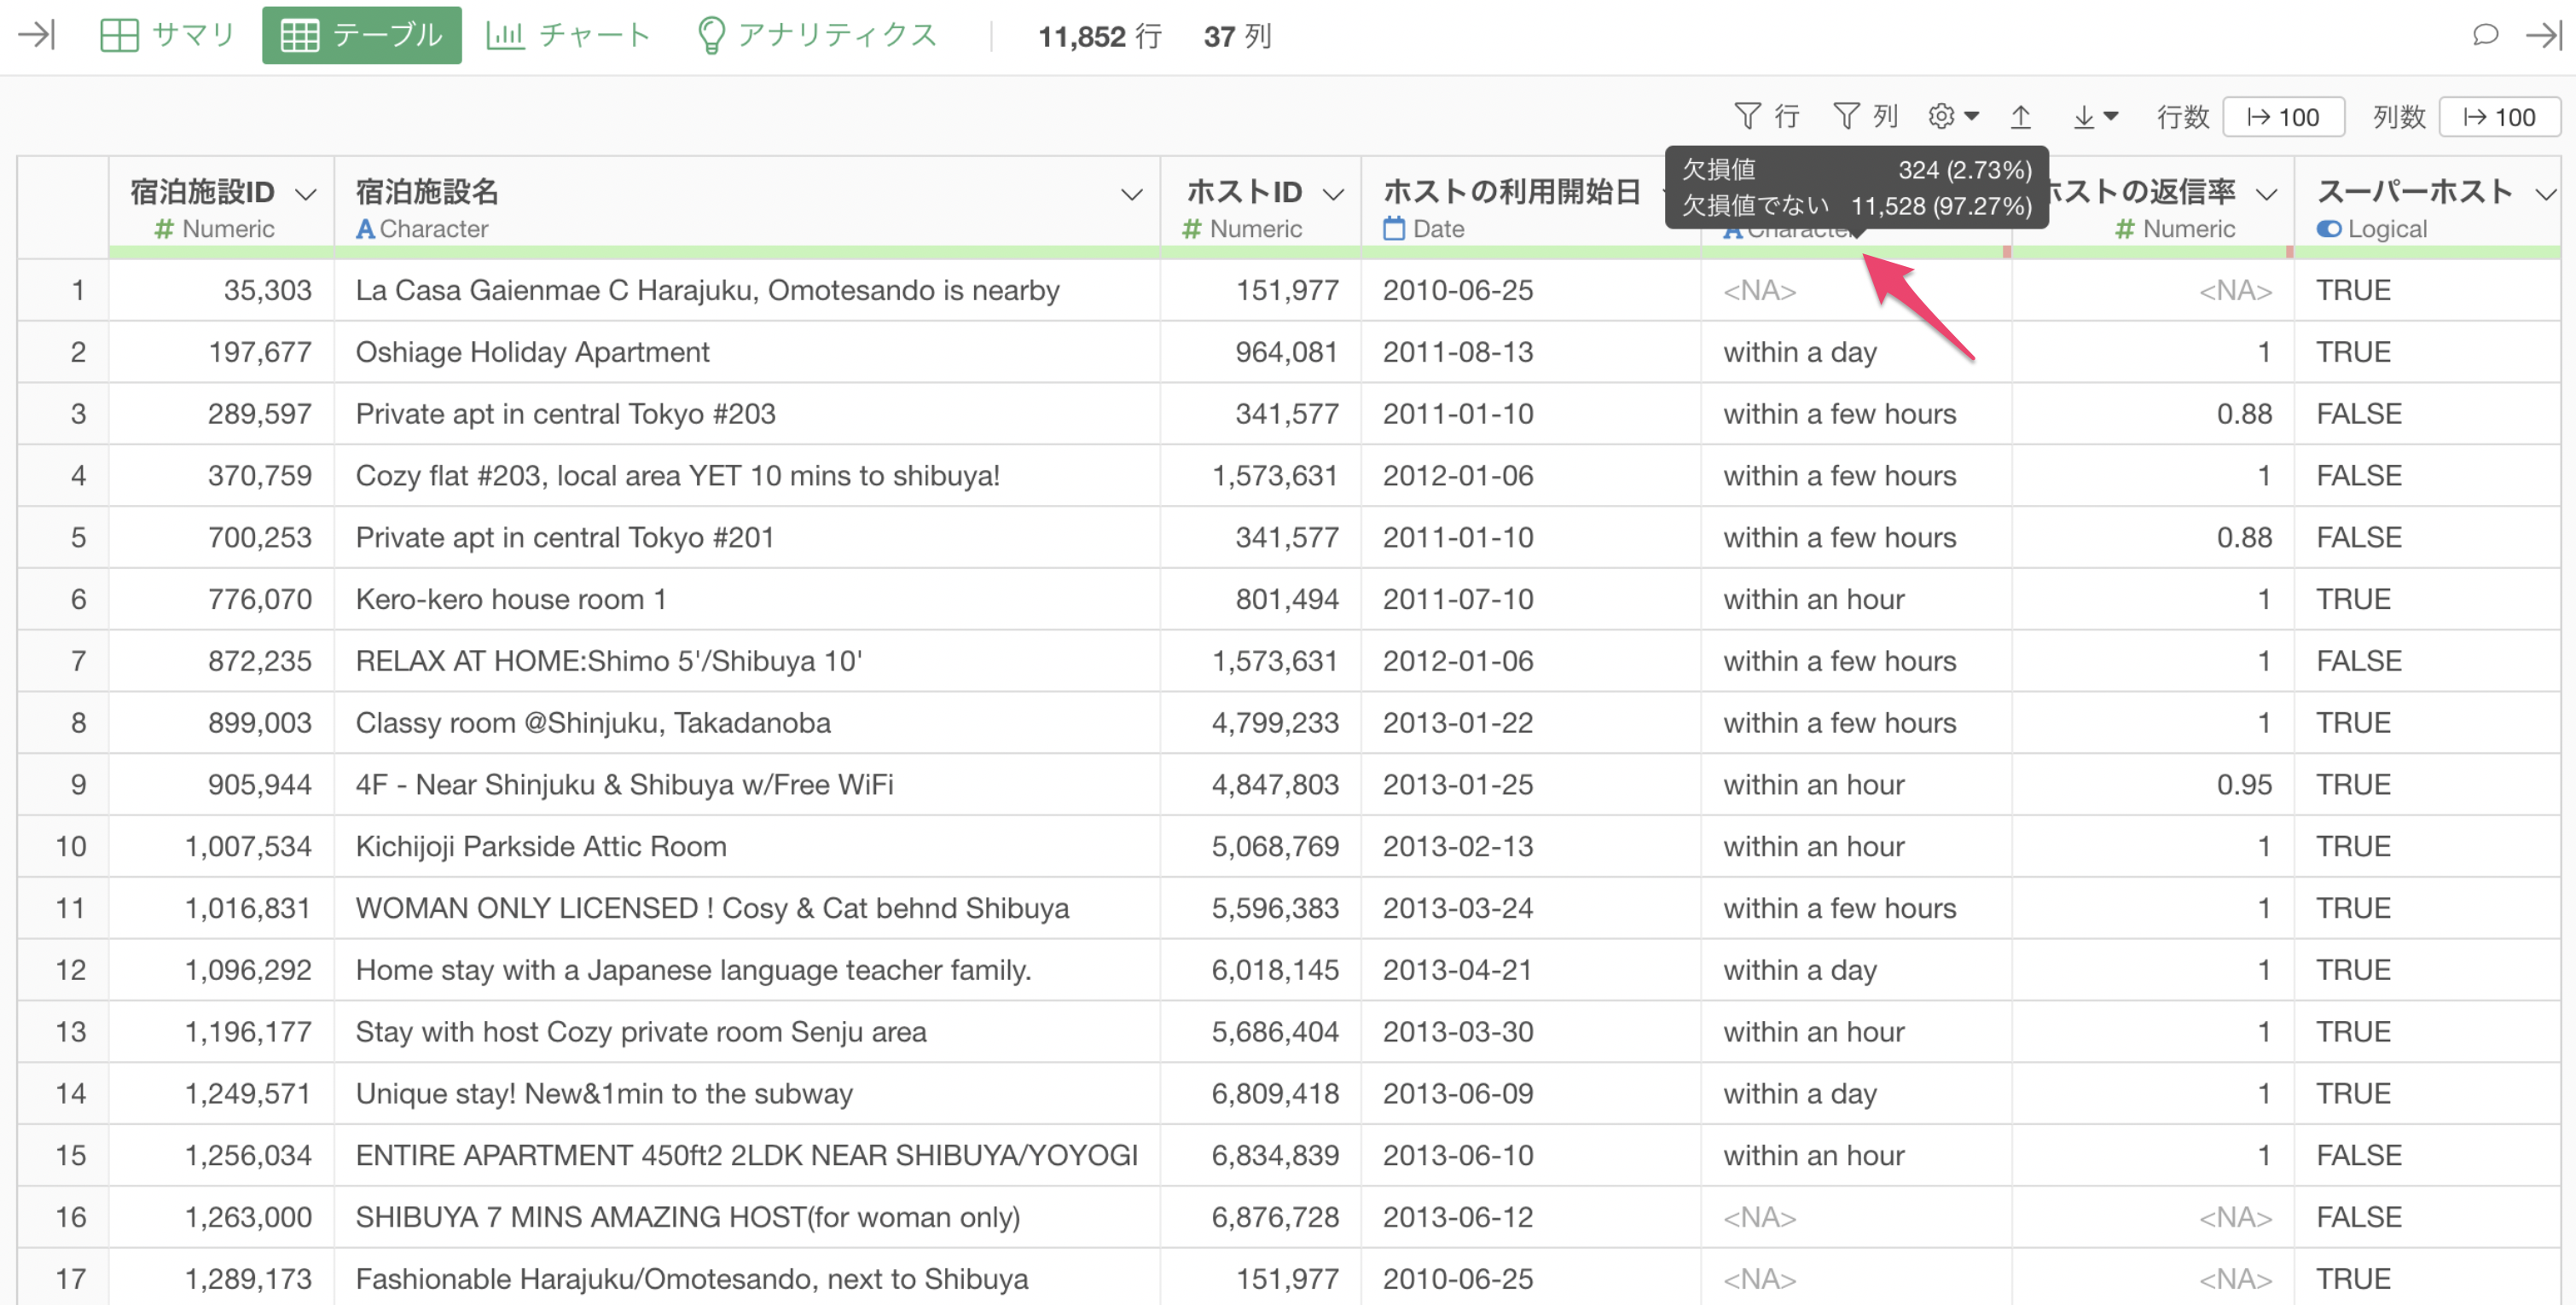2576x1305 pixels.
Task: Edit the 行数 100 field
Action: pos(2283,117)
